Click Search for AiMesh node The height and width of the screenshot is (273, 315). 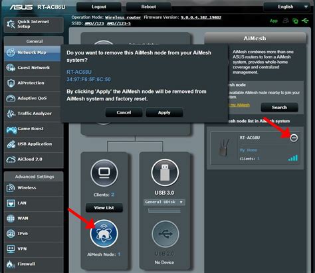coord(279,108)
